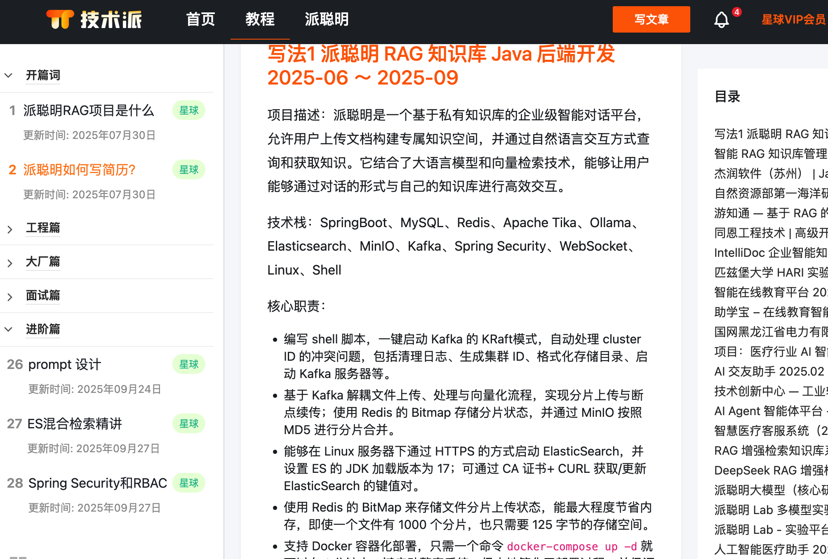Go to the 首页 nav item
The image size is (828, 559).
[200, 19]
